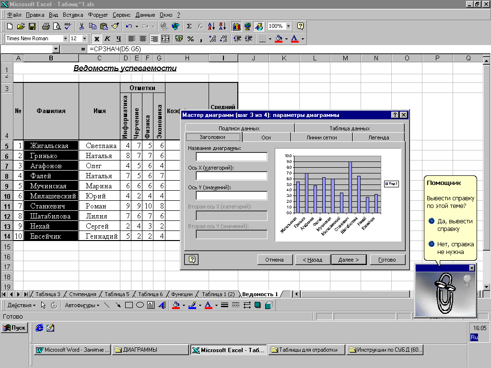
Task: Toggle Underline formatting button
Action: (118, 39)
